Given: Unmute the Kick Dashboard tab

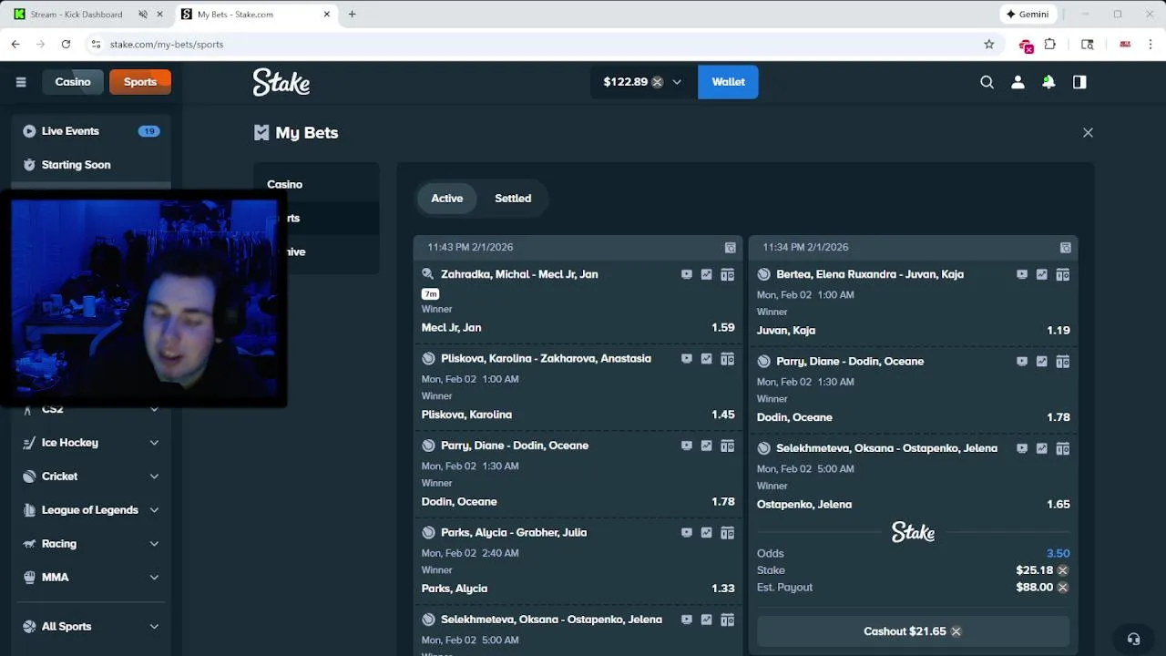Looking at the screenshot, I should tap(142, 15).
